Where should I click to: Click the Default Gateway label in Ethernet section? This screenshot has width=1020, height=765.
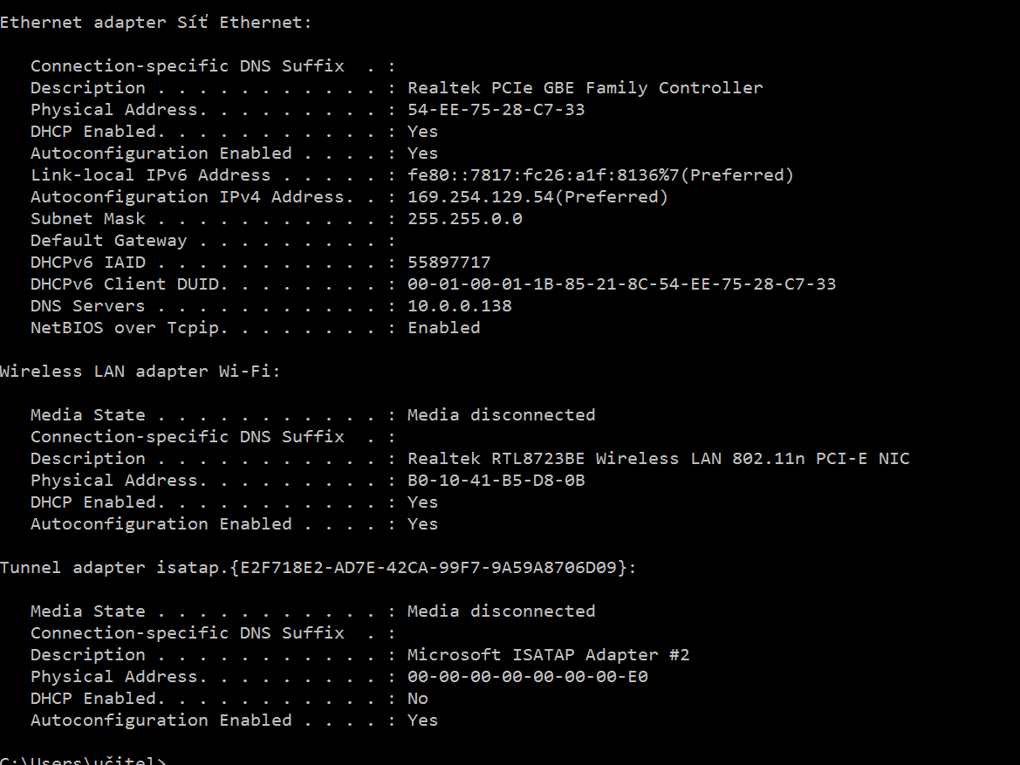108,241
